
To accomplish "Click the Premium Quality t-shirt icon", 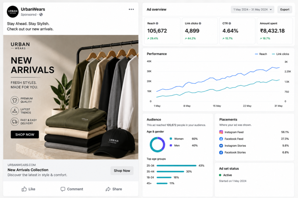I will (x=15, y=100).
